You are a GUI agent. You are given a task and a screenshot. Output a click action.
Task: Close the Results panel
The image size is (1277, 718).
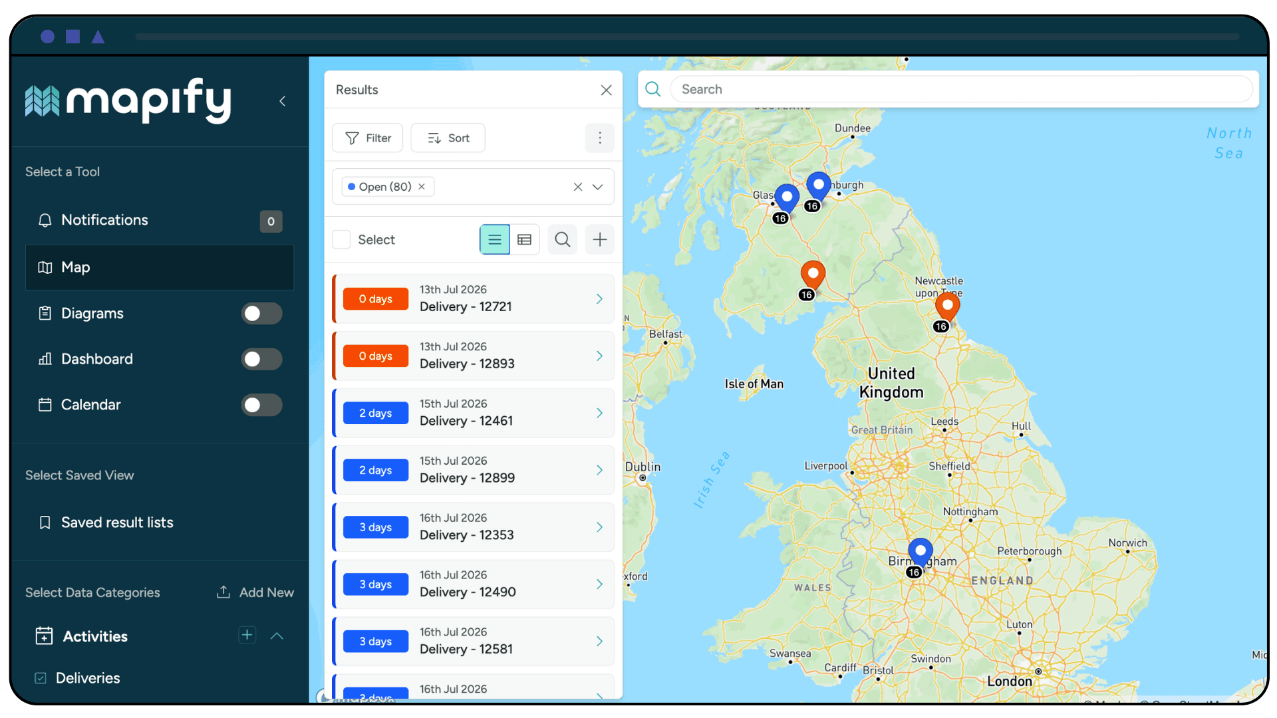(606, 90)
